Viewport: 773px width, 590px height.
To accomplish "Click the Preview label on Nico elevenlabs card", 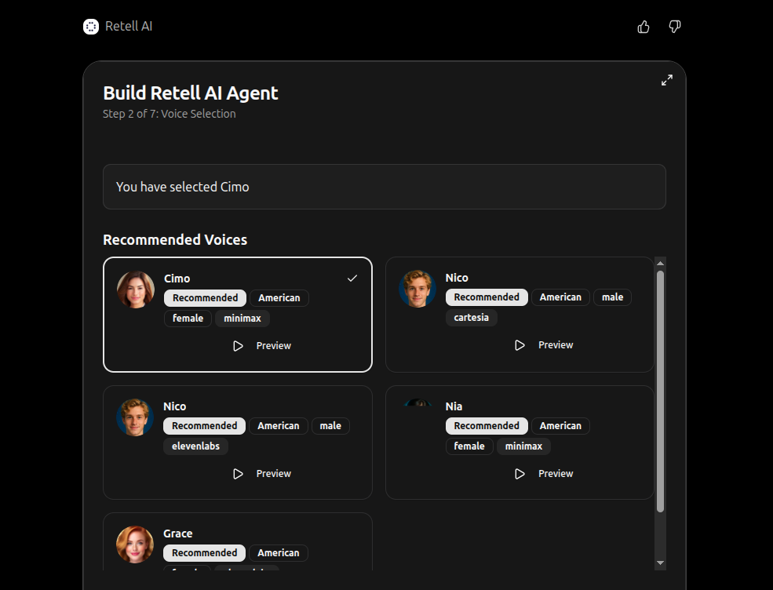I will [x=274, y=474].
